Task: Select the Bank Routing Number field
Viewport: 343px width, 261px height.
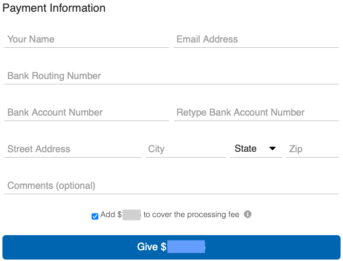Action: click(x=171, y=76)
